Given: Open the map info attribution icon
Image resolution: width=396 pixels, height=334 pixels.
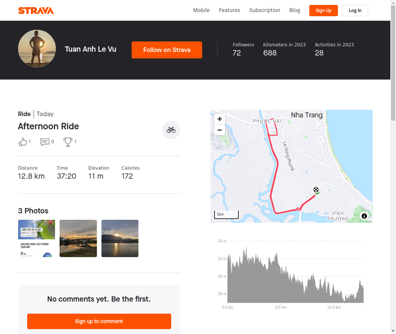Looking at the screenshot, I should [x=364, y=216].
